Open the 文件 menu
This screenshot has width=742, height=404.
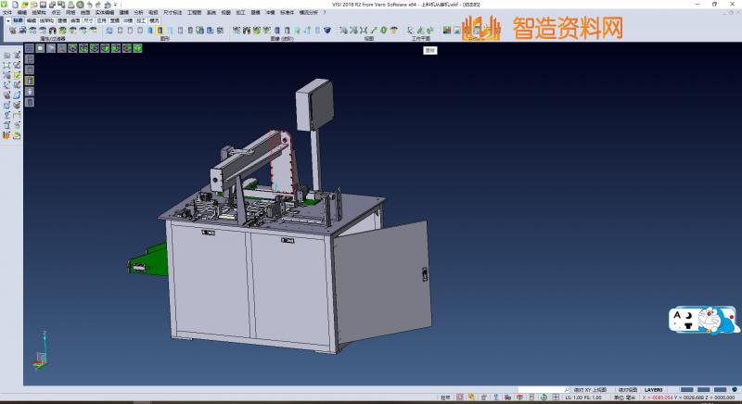pos(7,12)
